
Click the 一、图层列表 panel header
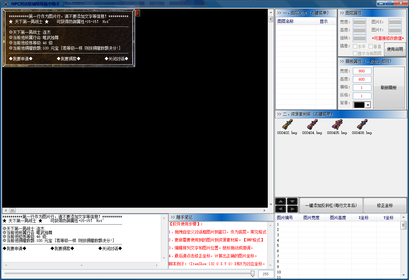[x=306, y=13]
